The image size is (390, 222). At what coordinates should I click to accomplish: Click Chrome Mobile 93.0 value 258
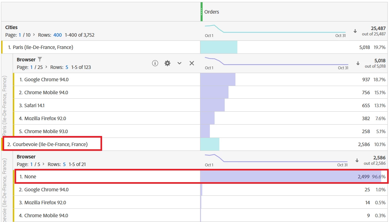[366, 131]
